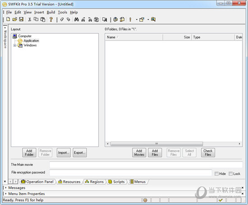
Task: Sort file list by Size column
Action: pyautogui.click(x=177, y=37)
